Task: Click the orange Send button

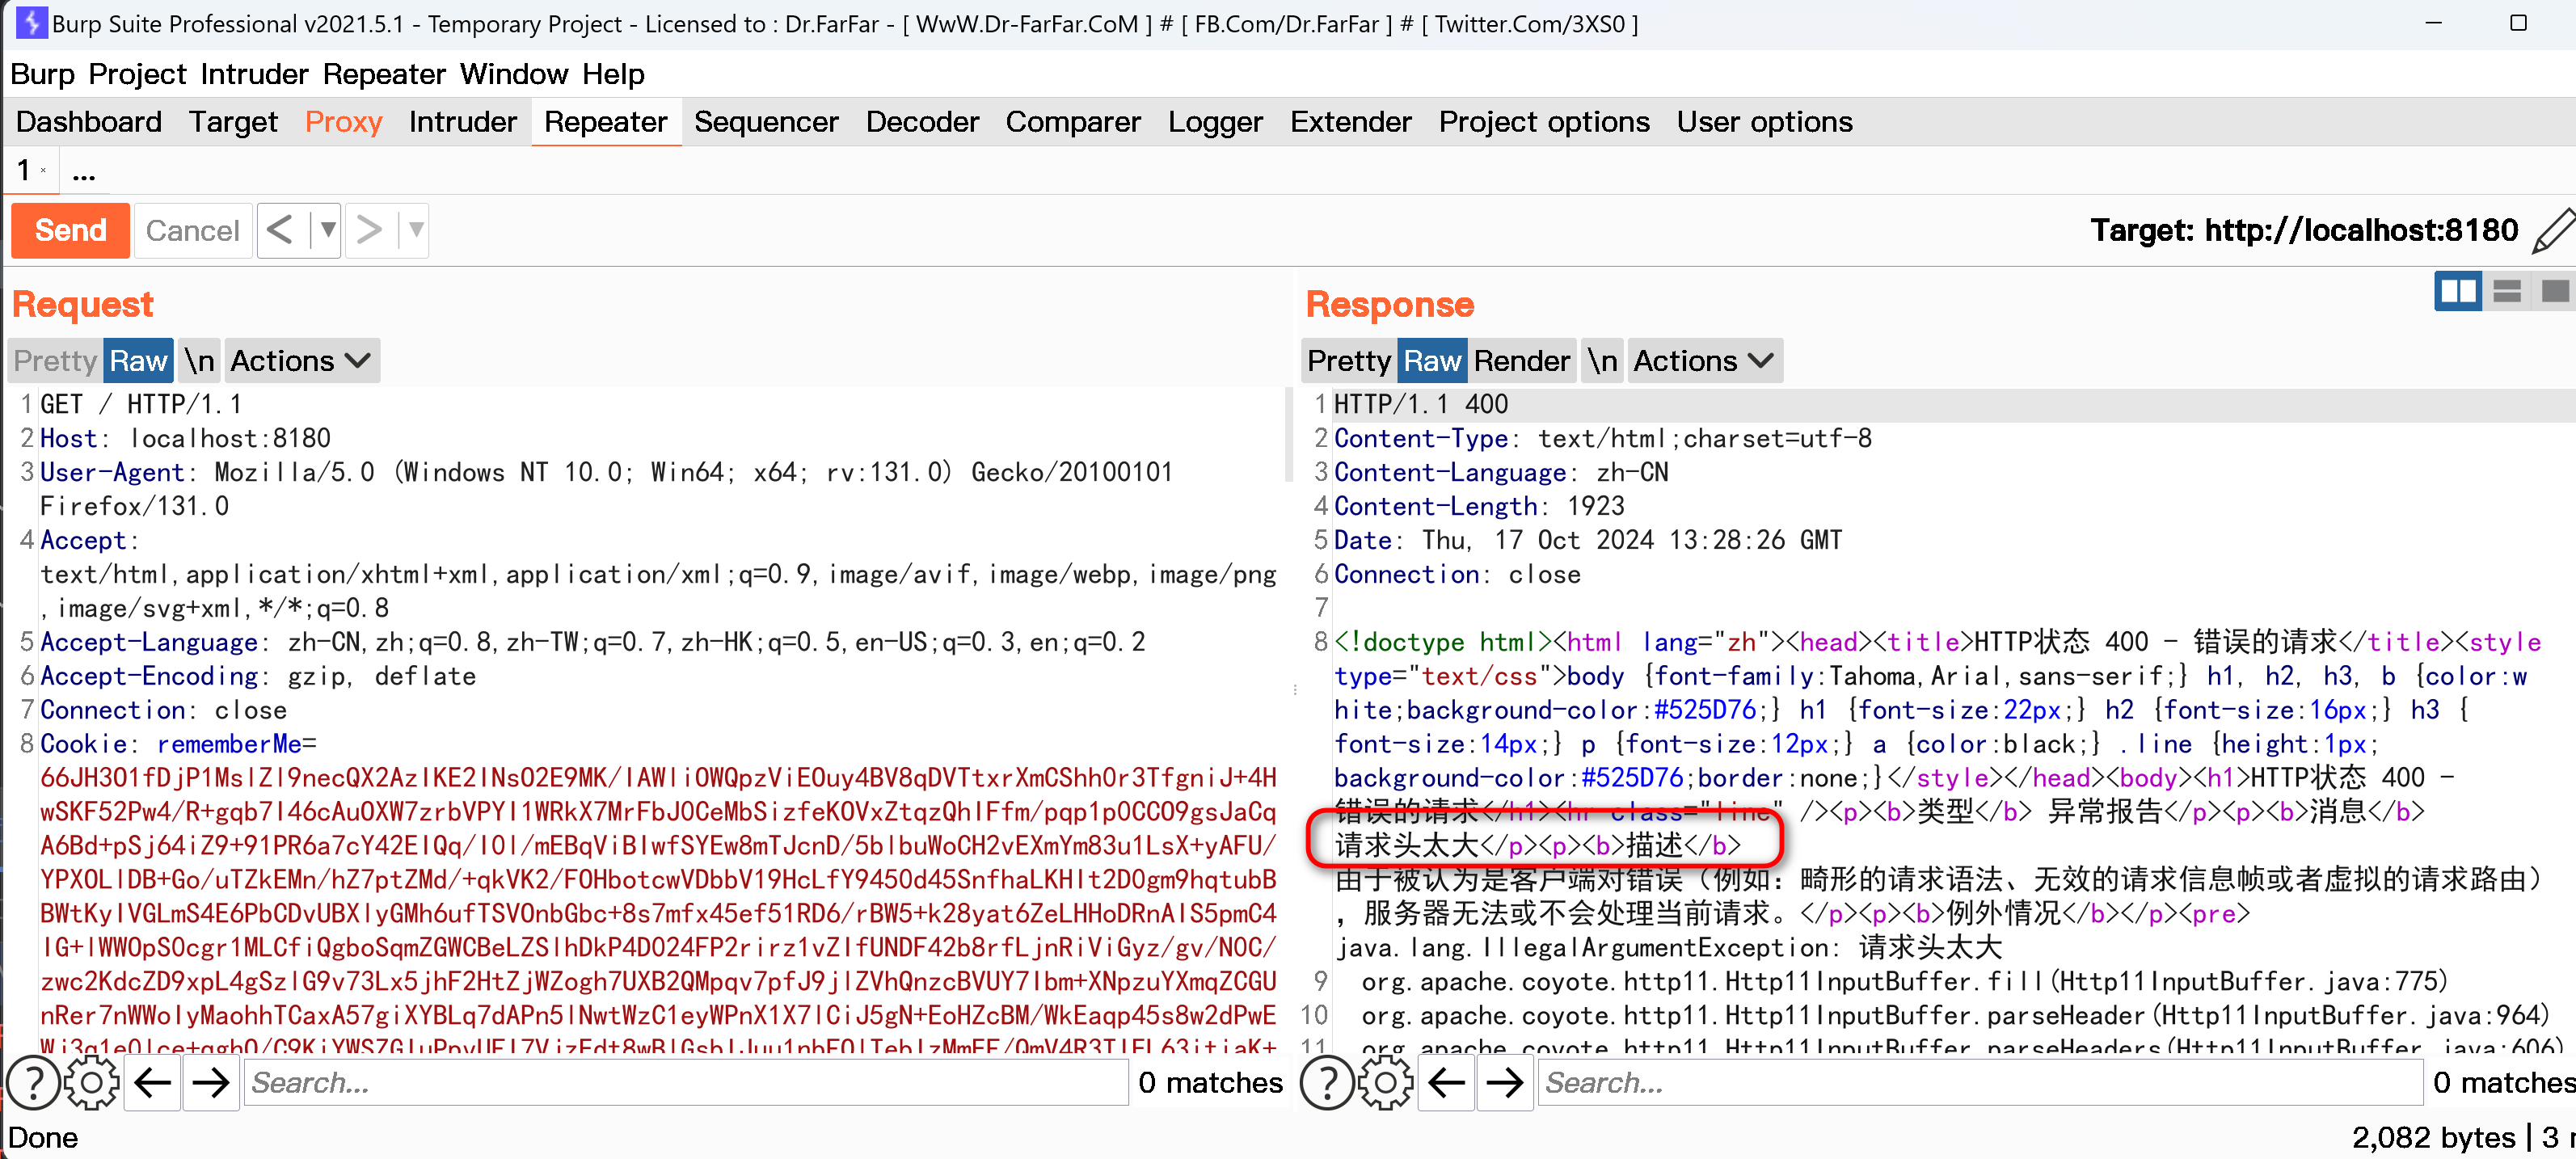Action: (x=70, y=231)
